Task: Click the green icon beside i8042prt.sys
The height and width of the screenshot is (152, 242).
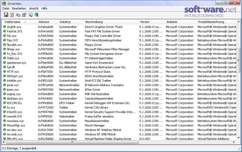Action: point(5,76)
